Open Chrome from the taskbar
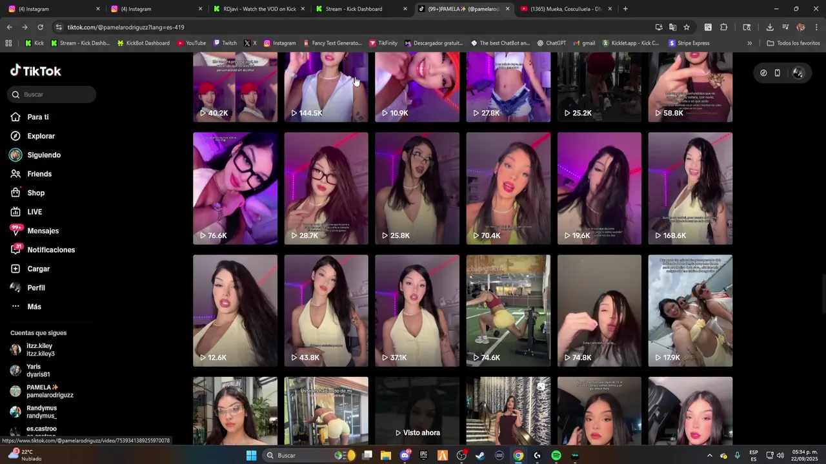826x464 pixels. [x=518, y=456]
